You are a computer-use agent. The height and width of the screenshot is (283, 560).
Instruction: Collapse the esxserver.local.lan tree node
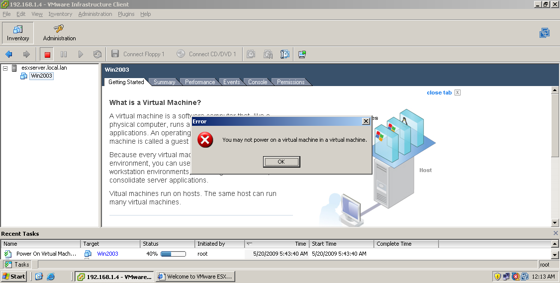[x=5, y=68]
